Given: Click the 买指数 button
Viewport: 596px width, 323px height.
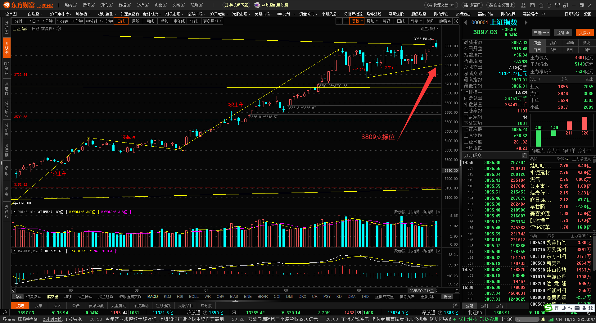Looking at the screenshot, I should tap(585, 33).
